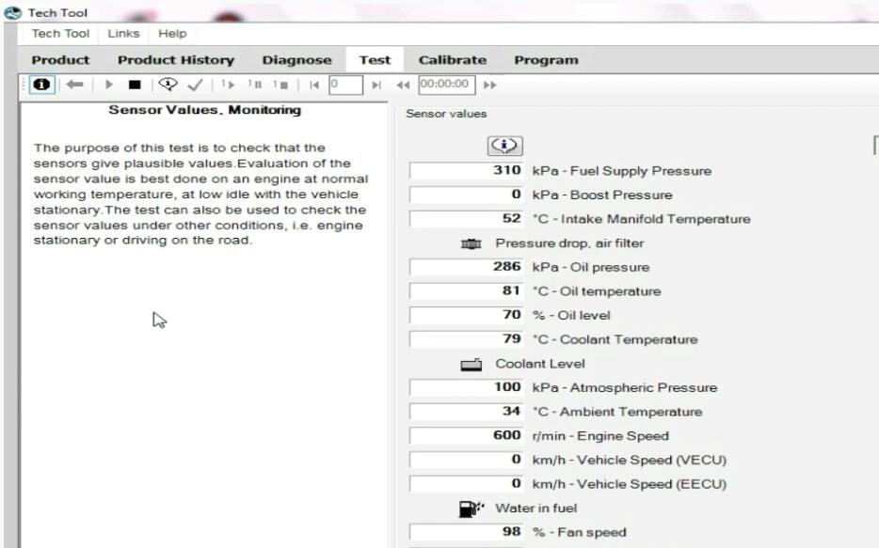Click the 'km/h - Vehicle Speed (EECU)' label
879x548 pixels.
coord(629,484)
